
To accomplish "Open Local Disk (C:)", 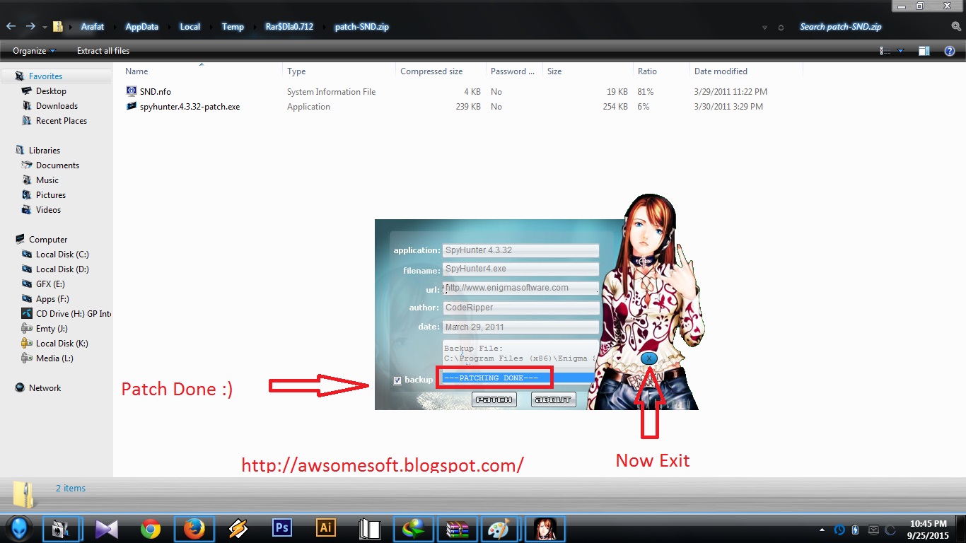I will (x=62, y=255).
